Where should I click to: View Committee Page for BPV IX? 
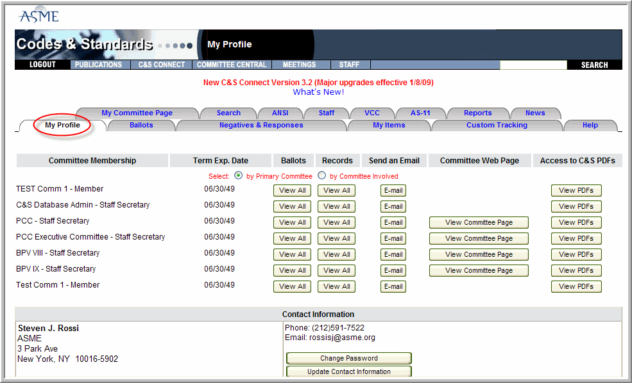[x=479, y=271]
